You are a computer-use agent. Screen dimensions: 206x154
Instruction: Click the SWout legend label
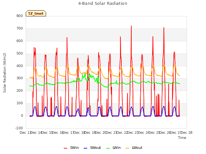[95, 148]
